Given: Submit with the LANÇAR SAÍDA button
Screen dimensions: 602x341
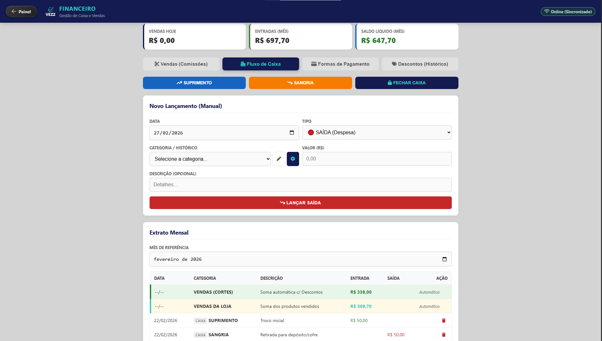Looking at the screenshot, I should (300, 203).
